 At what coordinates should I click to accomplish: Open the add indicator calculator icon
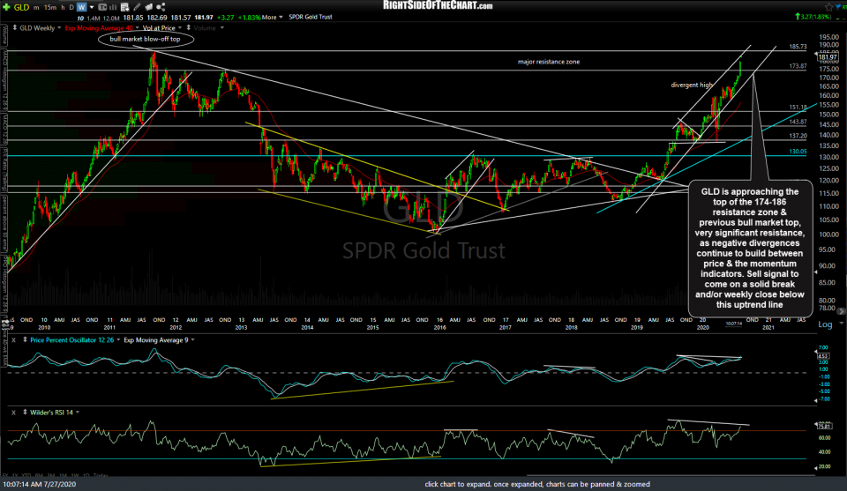[x=124, y=7]
